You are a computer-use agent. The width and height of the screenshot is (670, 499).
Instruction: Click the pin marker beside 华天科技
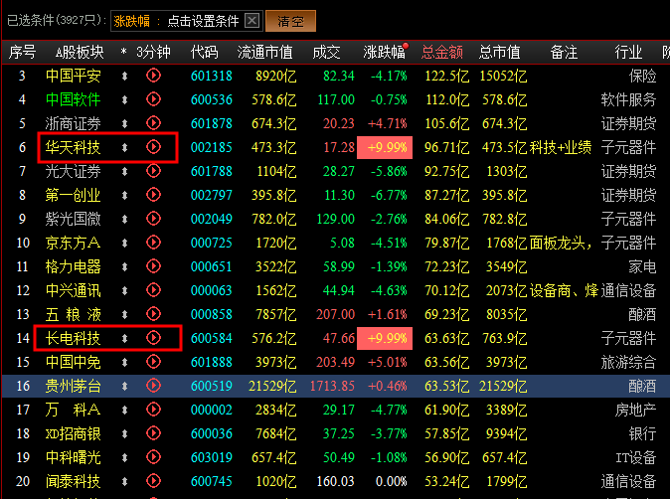click(124, 148)
